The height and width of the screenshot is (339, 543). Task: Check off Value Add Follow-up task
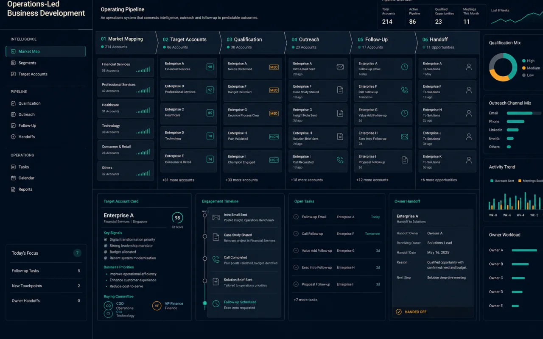[x=296, y=250]
